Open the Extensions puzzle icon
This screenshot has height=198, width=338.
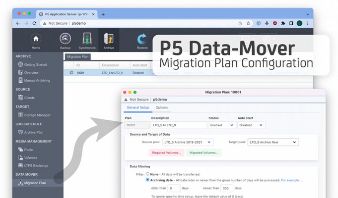coord(283,23)
